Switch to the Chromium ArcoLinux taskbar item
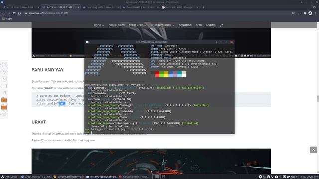319x179 pixels. (x=36, y=177)
